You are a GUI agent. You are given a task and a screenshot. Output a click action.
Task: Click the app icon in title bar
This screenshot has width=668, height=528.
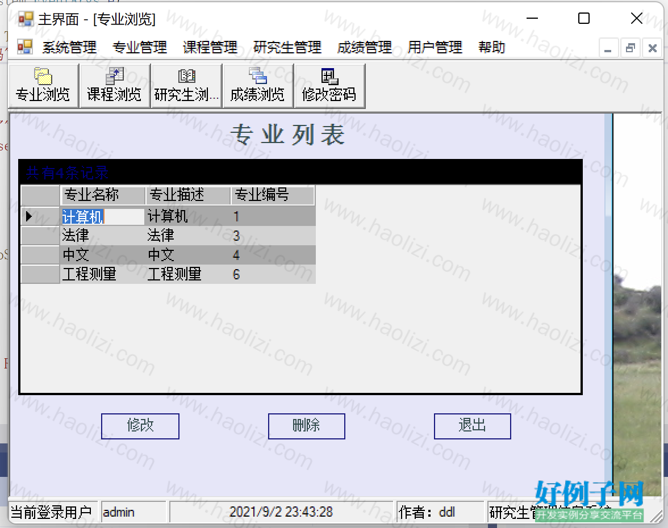coord(26,19)
